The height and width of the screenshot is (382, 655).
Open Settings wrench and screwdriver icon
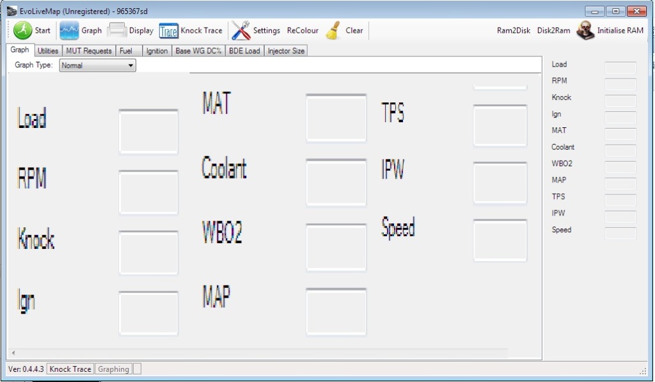(x=241, y=31)
